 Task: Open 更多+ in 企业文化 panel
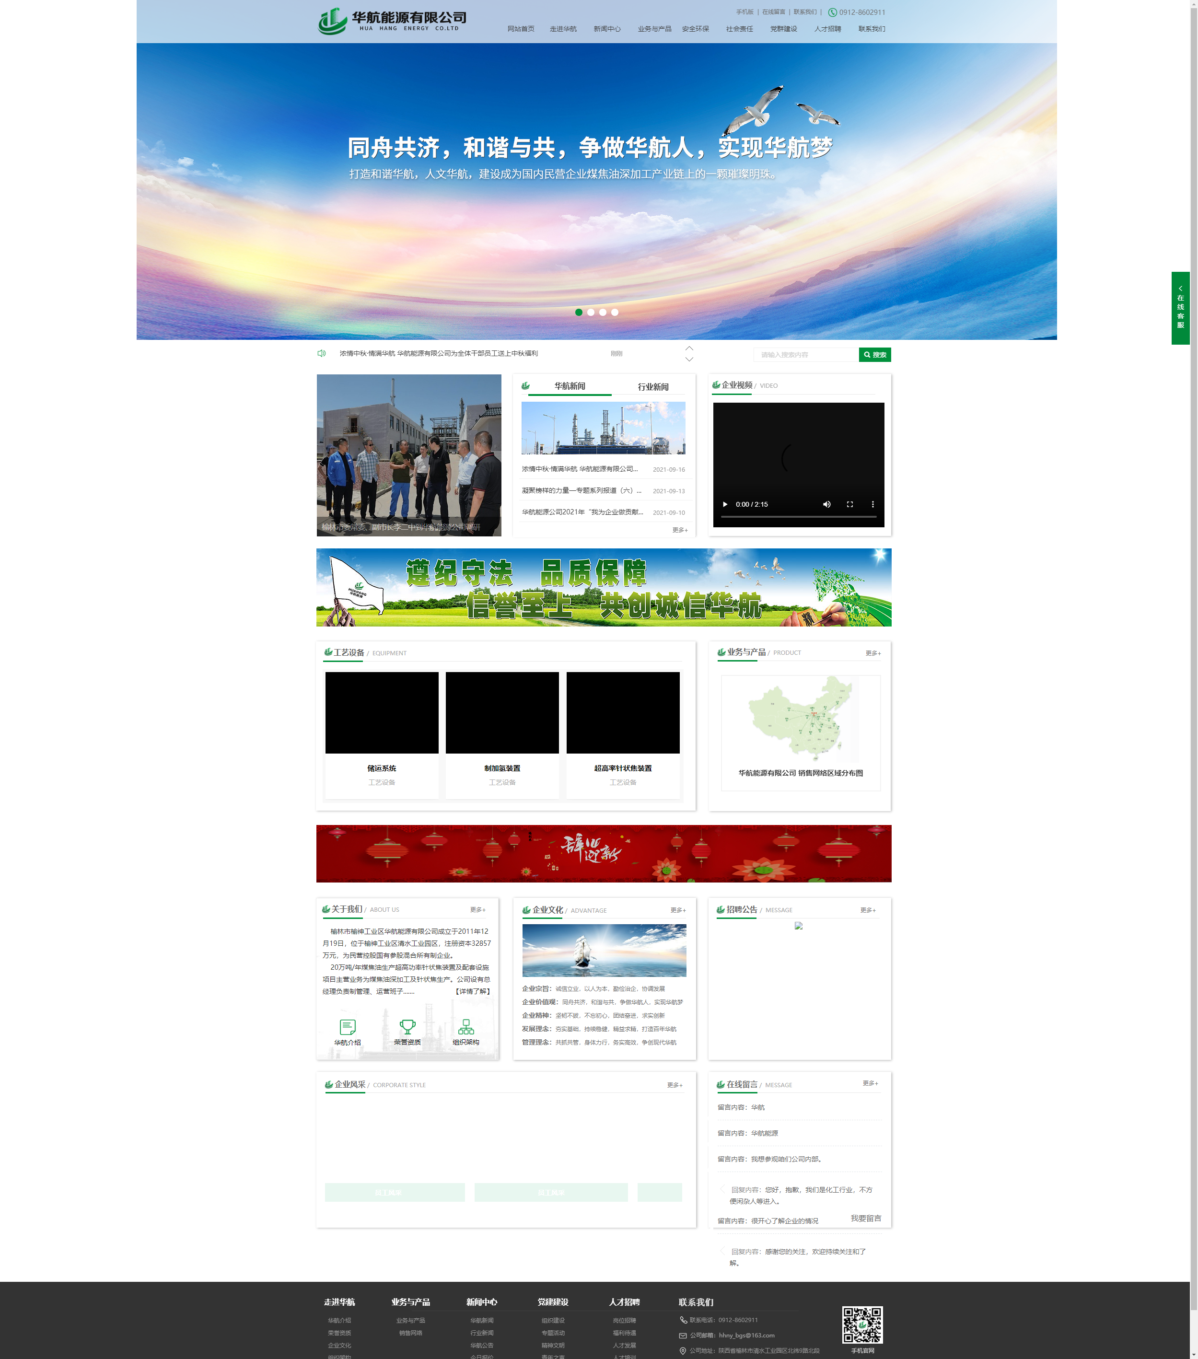[x=678, y=909]
